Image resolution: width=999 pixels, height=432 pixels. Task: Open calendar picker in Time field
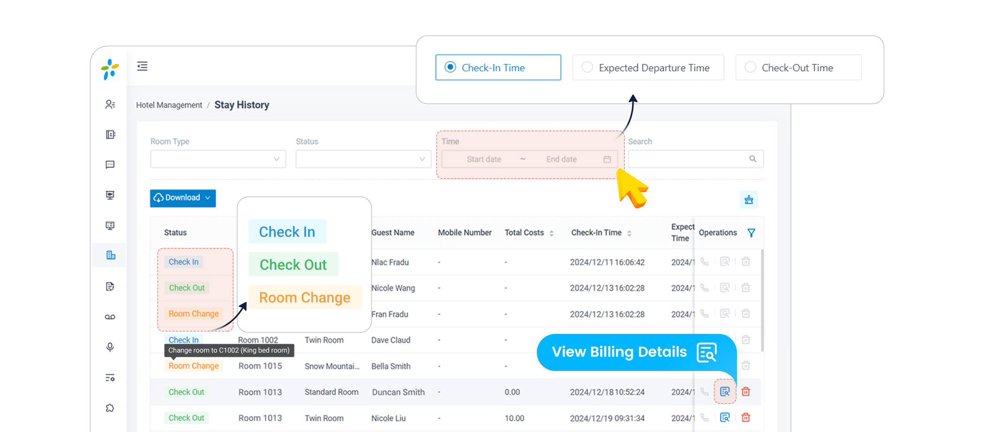coord(607,159)
